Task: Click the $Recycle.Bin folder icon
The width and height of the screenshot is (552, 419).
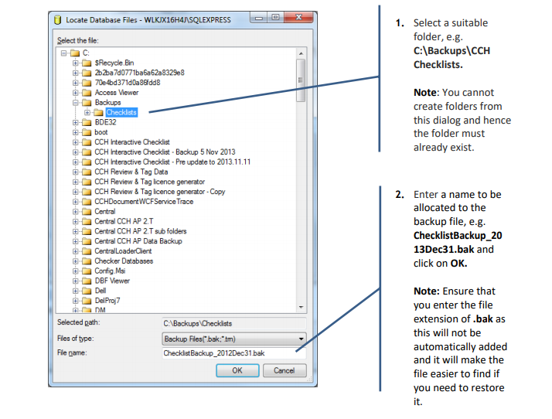Action: [87, 63]
